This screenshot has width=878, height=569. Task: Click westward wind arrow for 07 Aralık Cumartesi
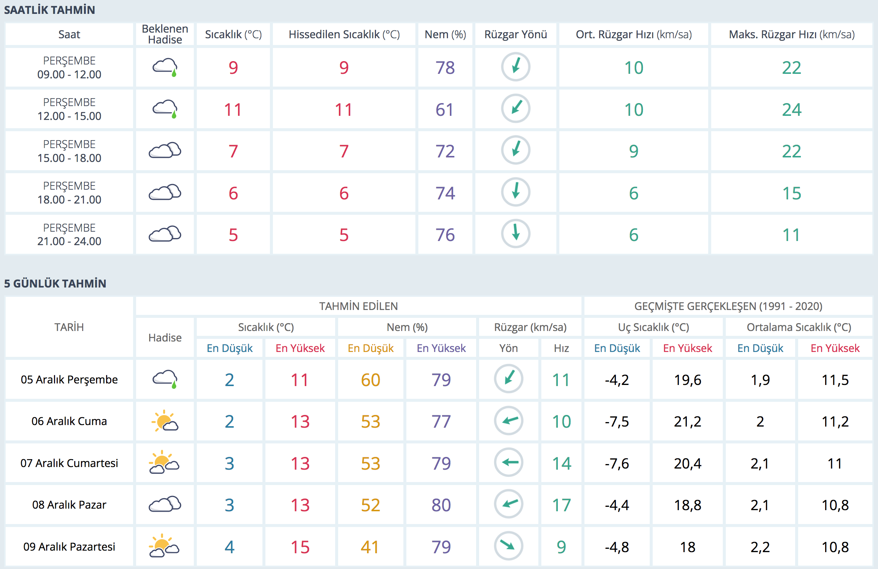508,462
